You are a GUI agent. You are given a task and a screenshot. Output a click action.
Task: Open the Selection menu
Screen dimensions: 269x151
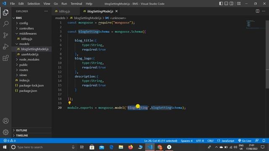coord(34,4)
